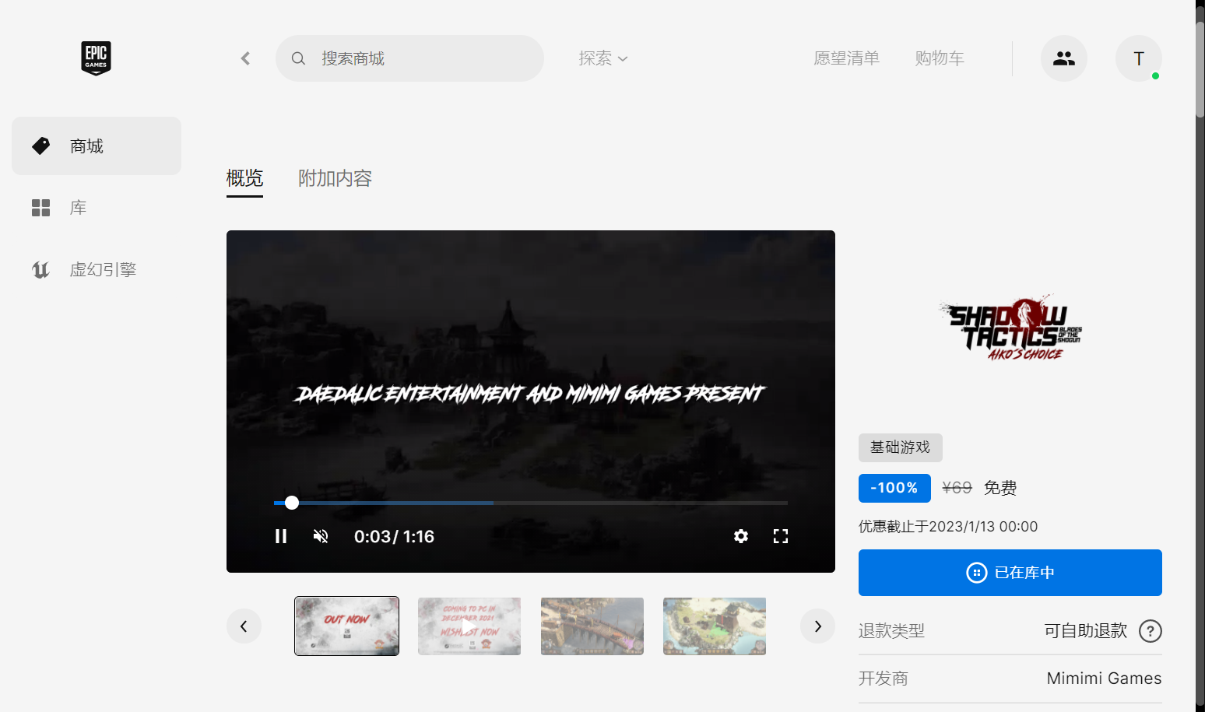Open the T profile avatar menu
Viewport: 1205px width, 712px height.
tap(1139, 58)
